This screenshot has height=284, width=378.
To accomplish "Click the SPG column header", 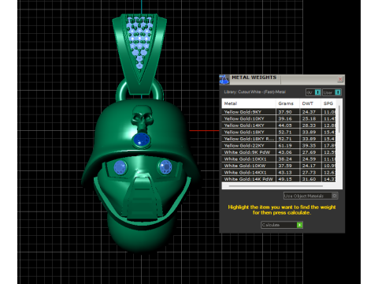I will [x=328, y=103].
